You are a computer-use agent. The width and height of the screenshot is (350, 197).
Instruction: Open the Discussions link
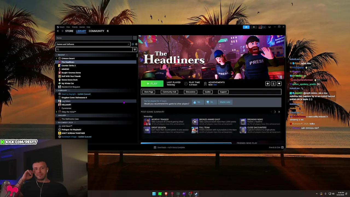191,92
